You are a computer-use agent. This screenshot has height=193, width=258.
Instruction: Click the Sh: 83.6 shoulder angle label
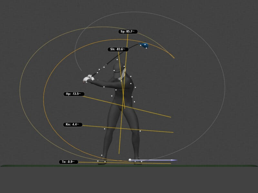coord(118,49)
